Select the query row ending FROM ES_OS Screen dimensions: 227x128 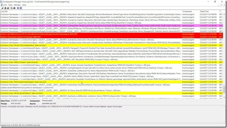112,71
